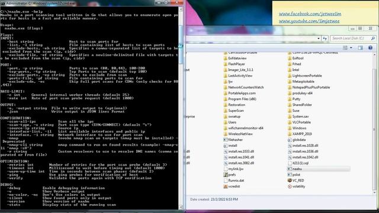The width and height of the screenshot is (379, 213).
Task: Select the NetworkCountersWatch folder icon
Action: (226, 87)
